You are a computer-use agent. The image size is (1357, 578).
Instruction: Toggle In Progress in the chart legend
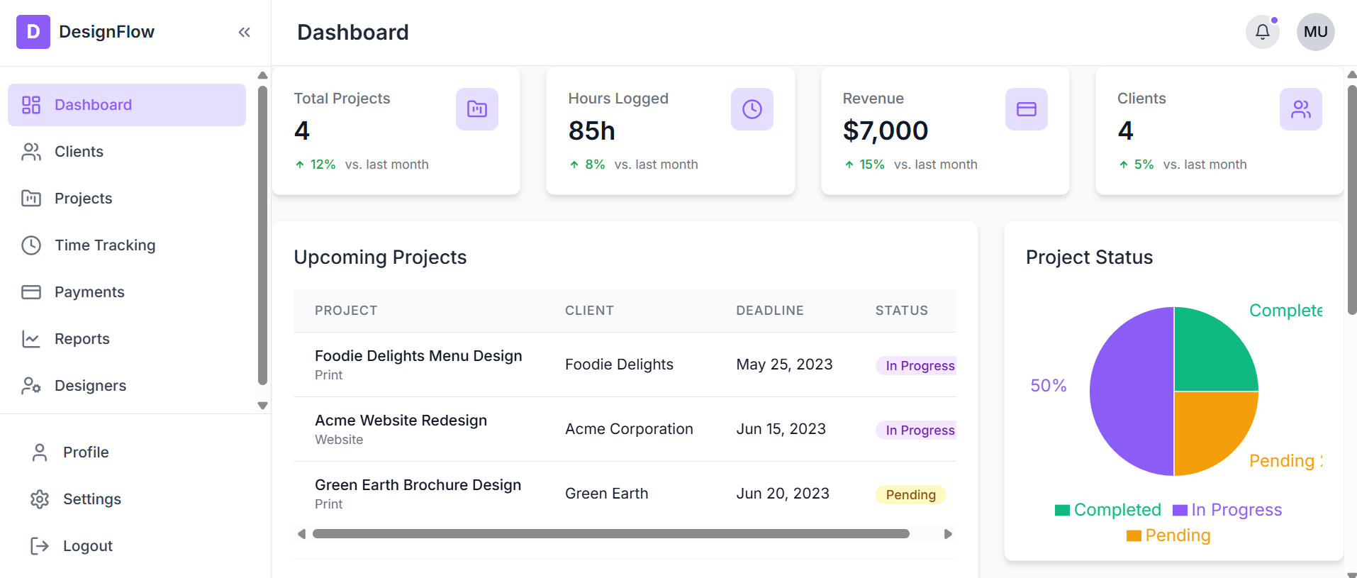coord(1227,510)
